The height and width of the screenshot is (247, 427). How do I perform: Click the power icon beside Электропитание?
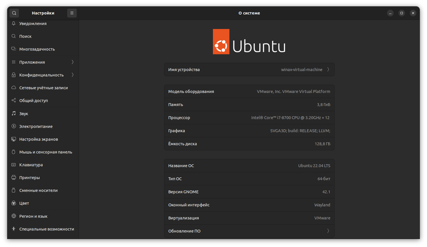click(14, 126)
